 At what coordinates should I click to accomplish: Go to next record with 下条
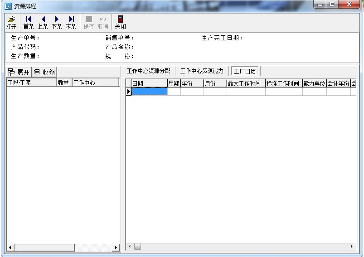pyautogui.click(x=57, y=23)
